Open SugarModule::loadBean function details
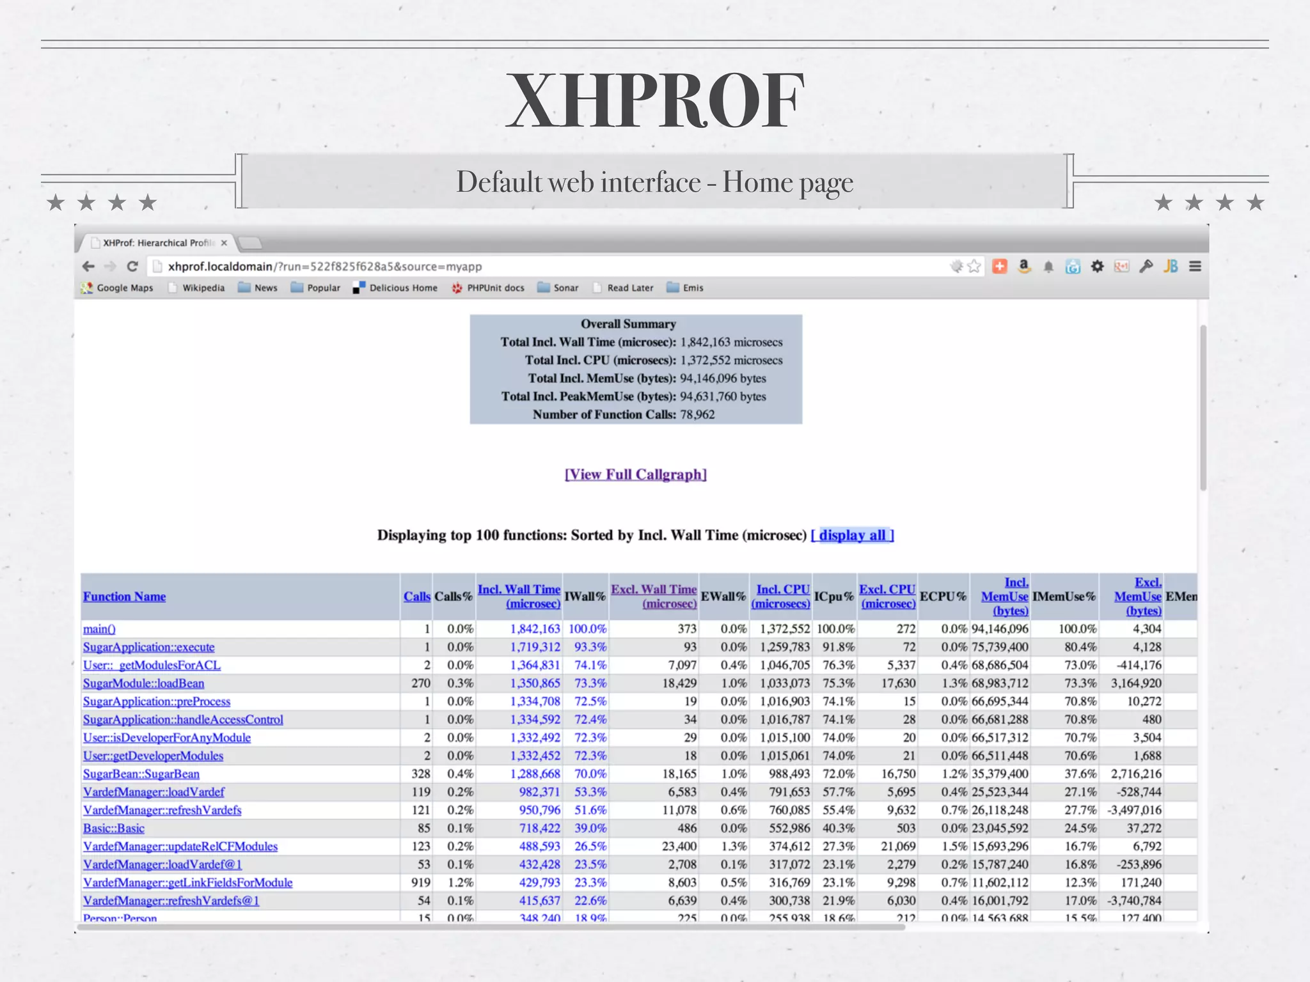 [x=143, y=683]
